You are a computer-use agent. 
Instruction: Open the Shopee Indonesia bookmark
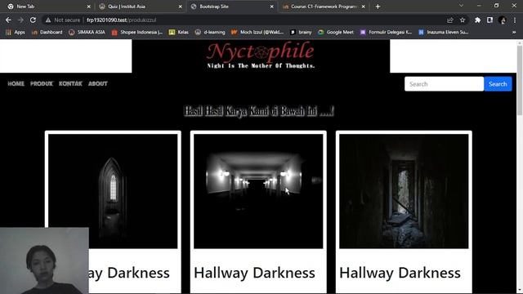point(137,32)
